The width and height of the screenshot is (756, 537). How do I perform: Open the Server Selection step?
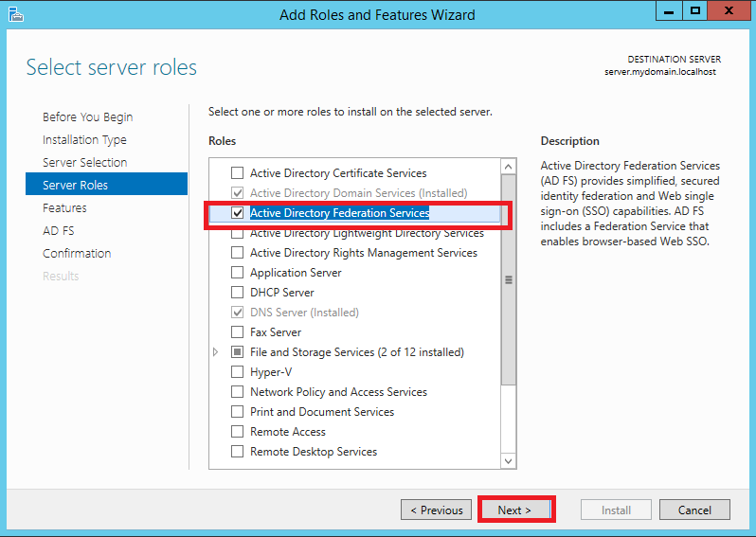(85, 163)
